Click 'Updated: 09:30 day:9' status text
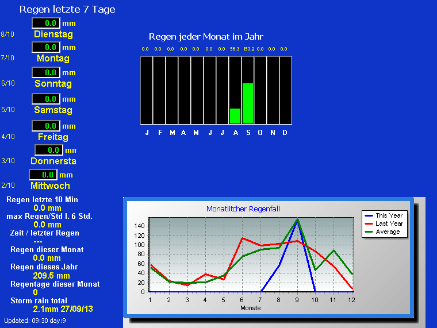 tap(35, 321)
